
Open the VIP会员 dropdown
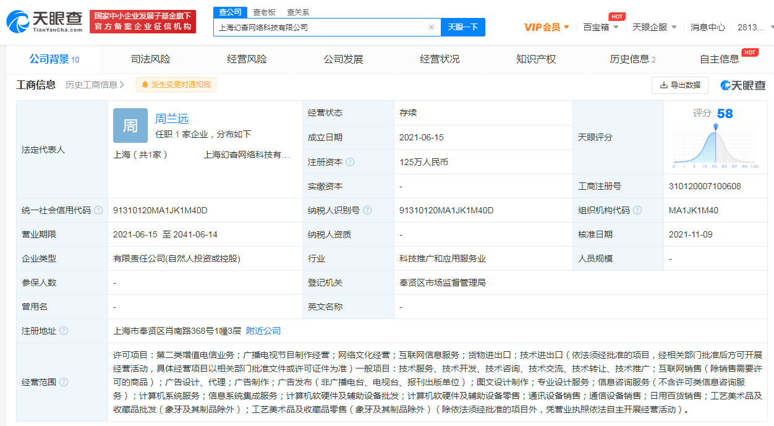546,27
